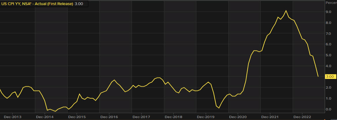Viewport: 337px width, 120px height.
Task: Click the Dec-2019 date axis label
Action: tap(206, 117)
